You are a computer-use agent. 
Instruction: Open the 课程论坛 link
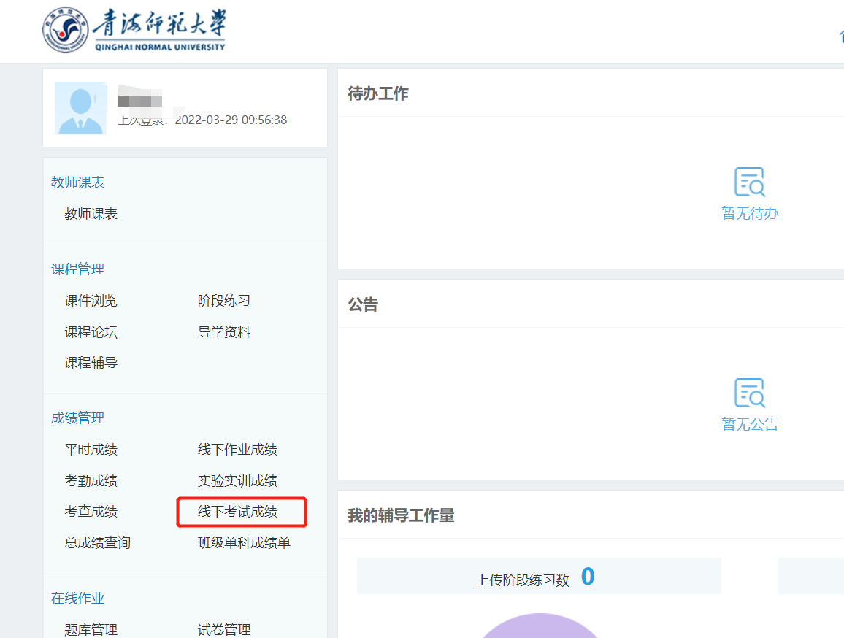pyautogui.click(x=91, y=332)
